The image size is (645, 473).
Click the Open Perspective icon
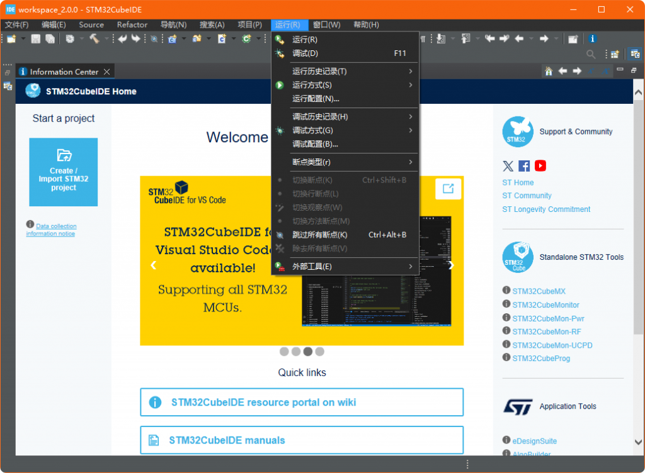tap(615, 55)
